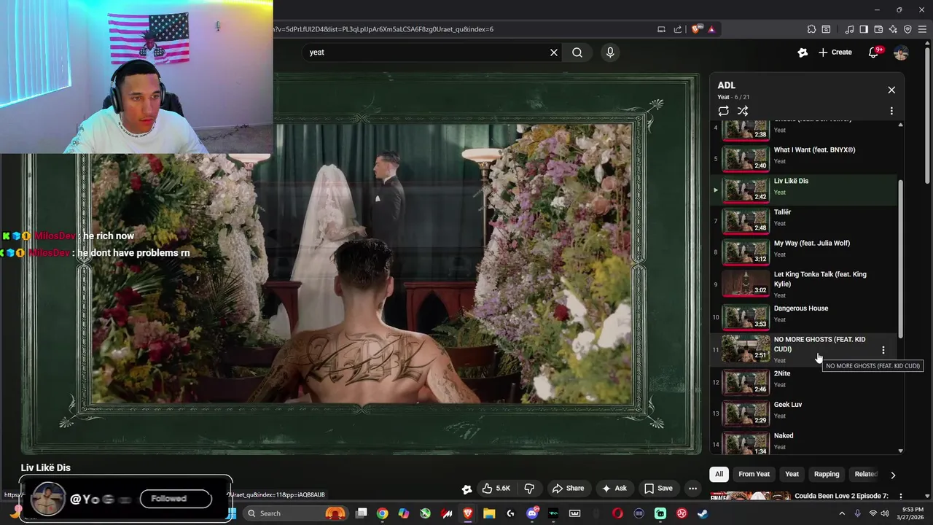Screen dimensions: 933x525
Task: Click the video player frame
Action: [361, 262]
